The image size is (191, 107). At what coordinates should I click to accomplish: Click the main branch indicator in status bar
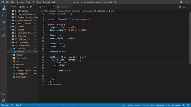(6, 105)
